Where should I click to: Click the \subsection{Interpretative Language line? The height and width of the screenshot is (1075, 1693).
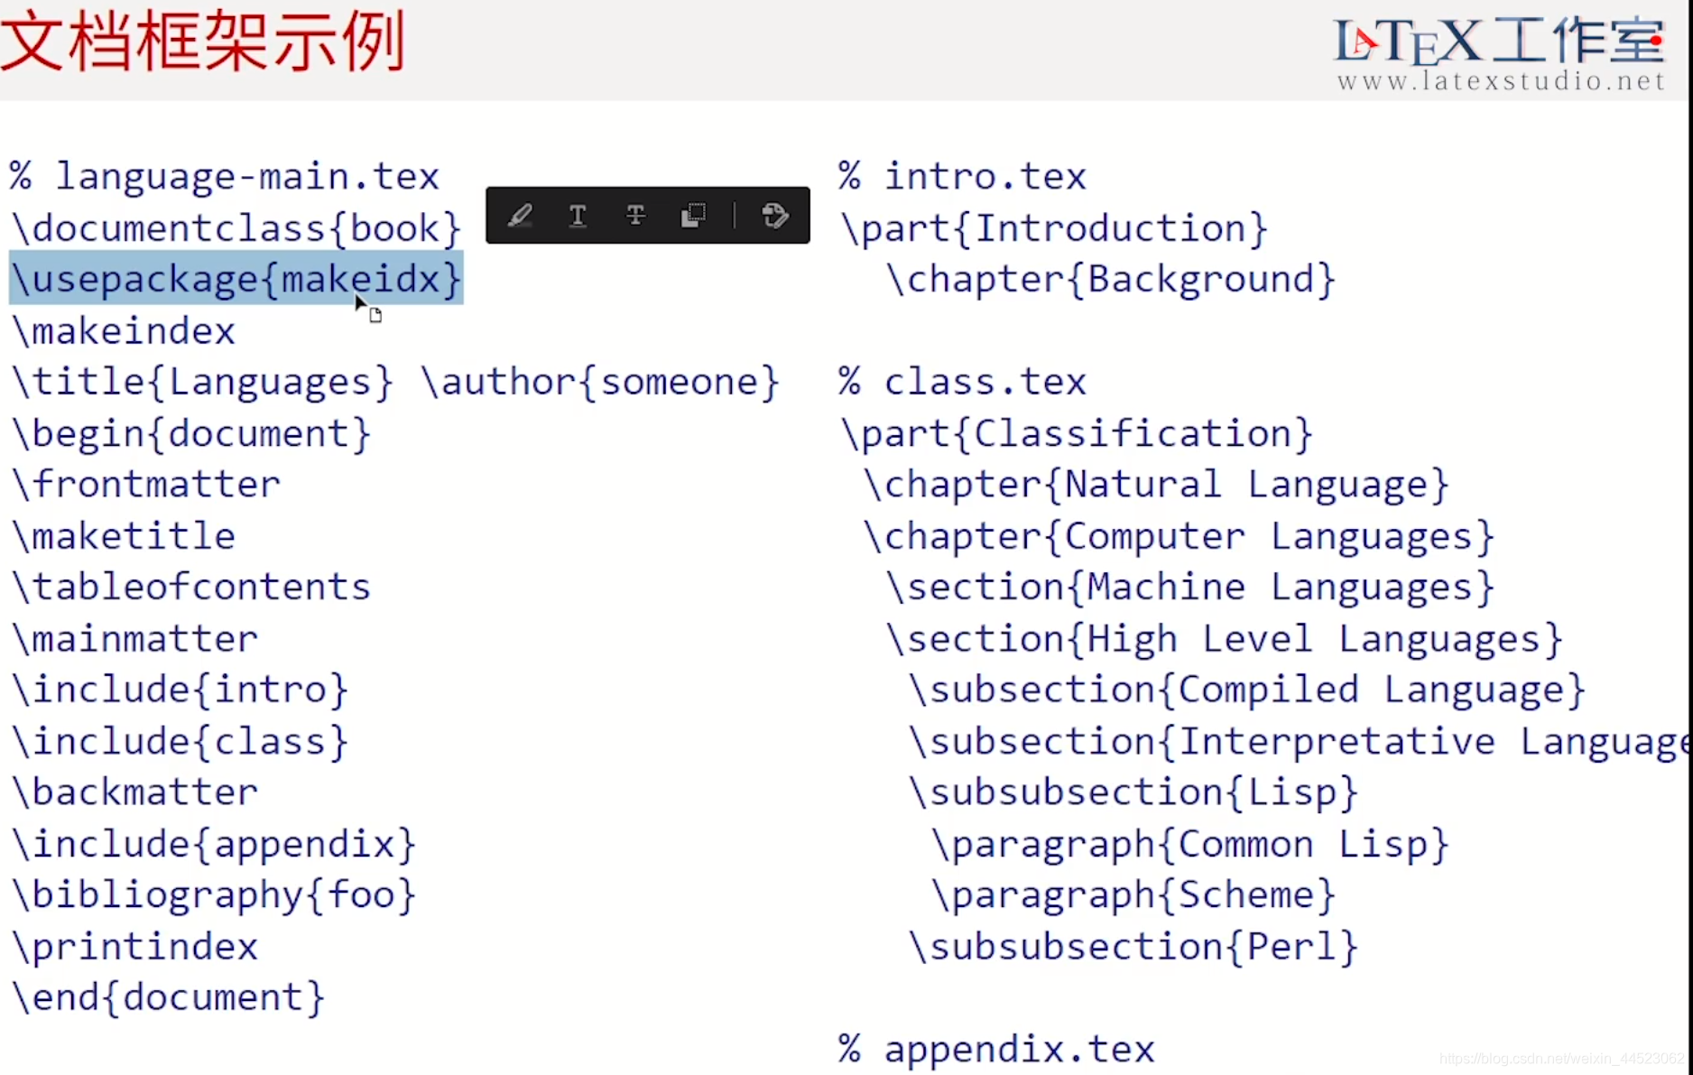[x=1299, y=741]
